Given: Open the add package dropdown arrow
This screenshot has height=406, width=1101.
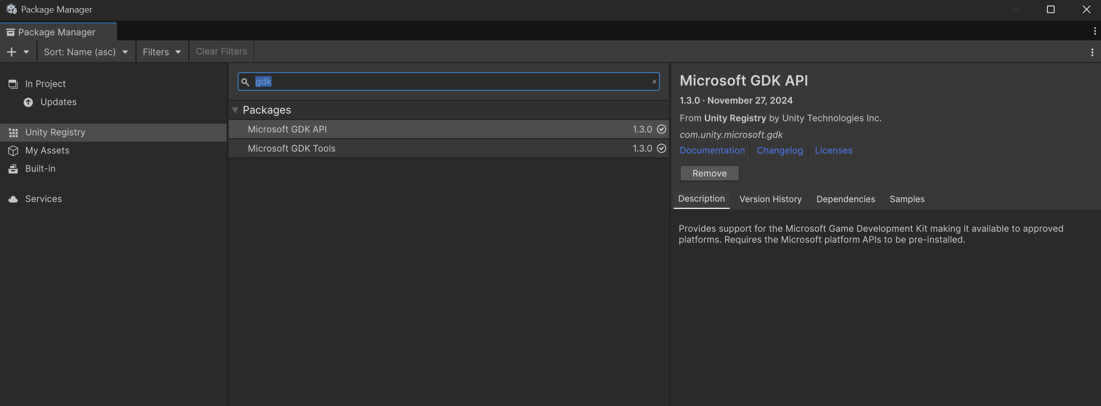Looking at the screenshot, I should click(26, 52).
